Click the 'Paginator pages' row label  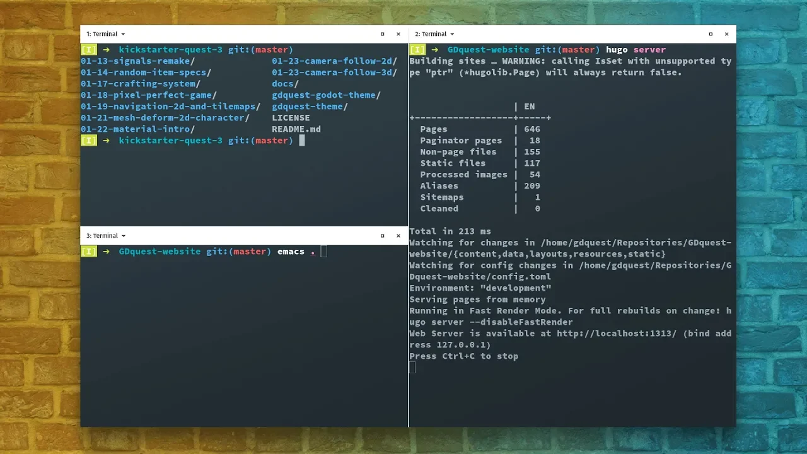pos(461,141)
